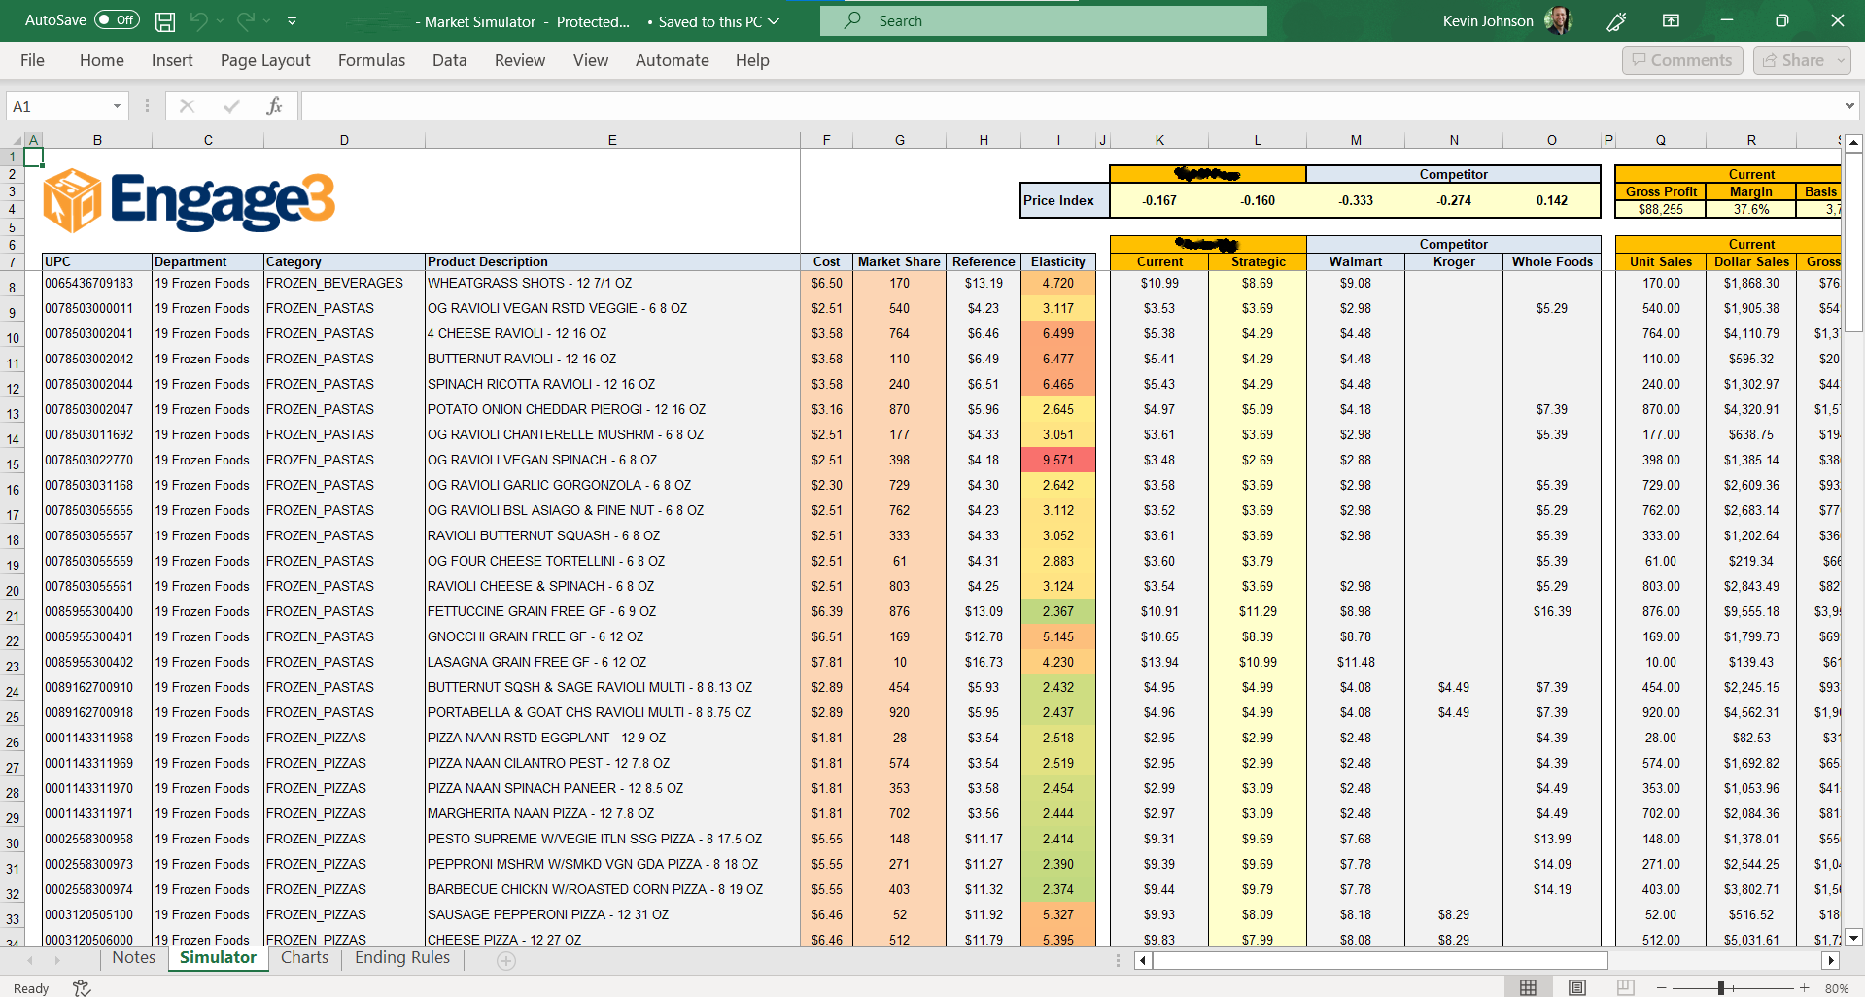The width and height of the screenshot is (1865, 997).
Task: Switch to the Ending Rules sheet tab
Action: pos(402,958)
